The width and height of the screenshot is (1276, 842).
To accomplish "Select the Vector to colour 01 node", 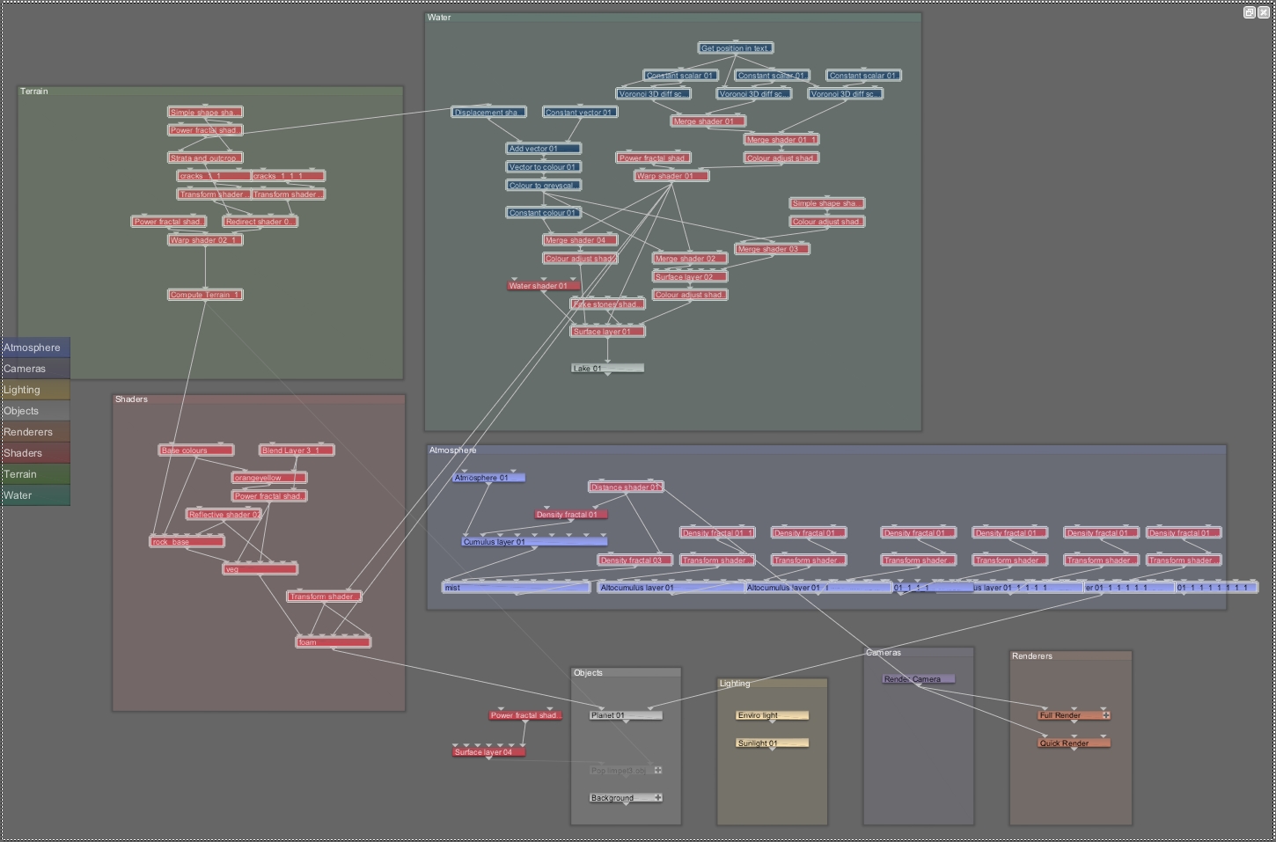I will [x=543, y=167].
